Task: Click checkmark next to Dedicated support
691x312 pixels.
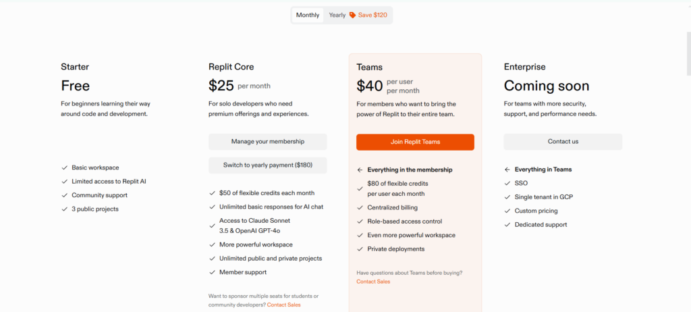Action: (507, 225)
